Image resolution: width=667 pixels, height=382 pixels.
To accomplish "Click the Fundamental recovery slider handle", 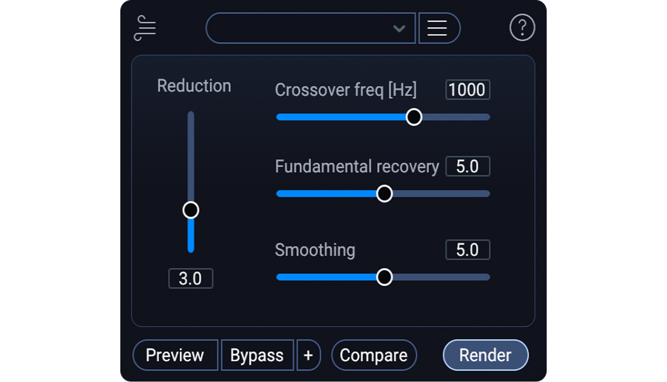I will point(384,193).
